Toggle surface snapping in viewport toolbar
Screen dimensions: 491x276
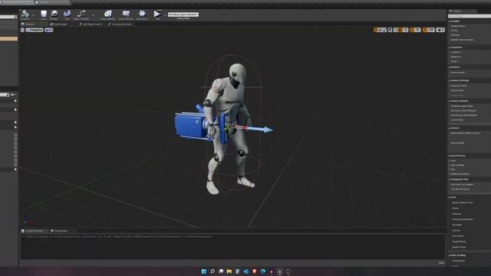click(396, 30)
